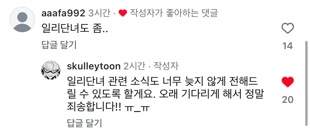The height and width of the screenshot is (134, 310).
Task: Like aaafa992's comment with the outline heart
Action: coord(288,28)
